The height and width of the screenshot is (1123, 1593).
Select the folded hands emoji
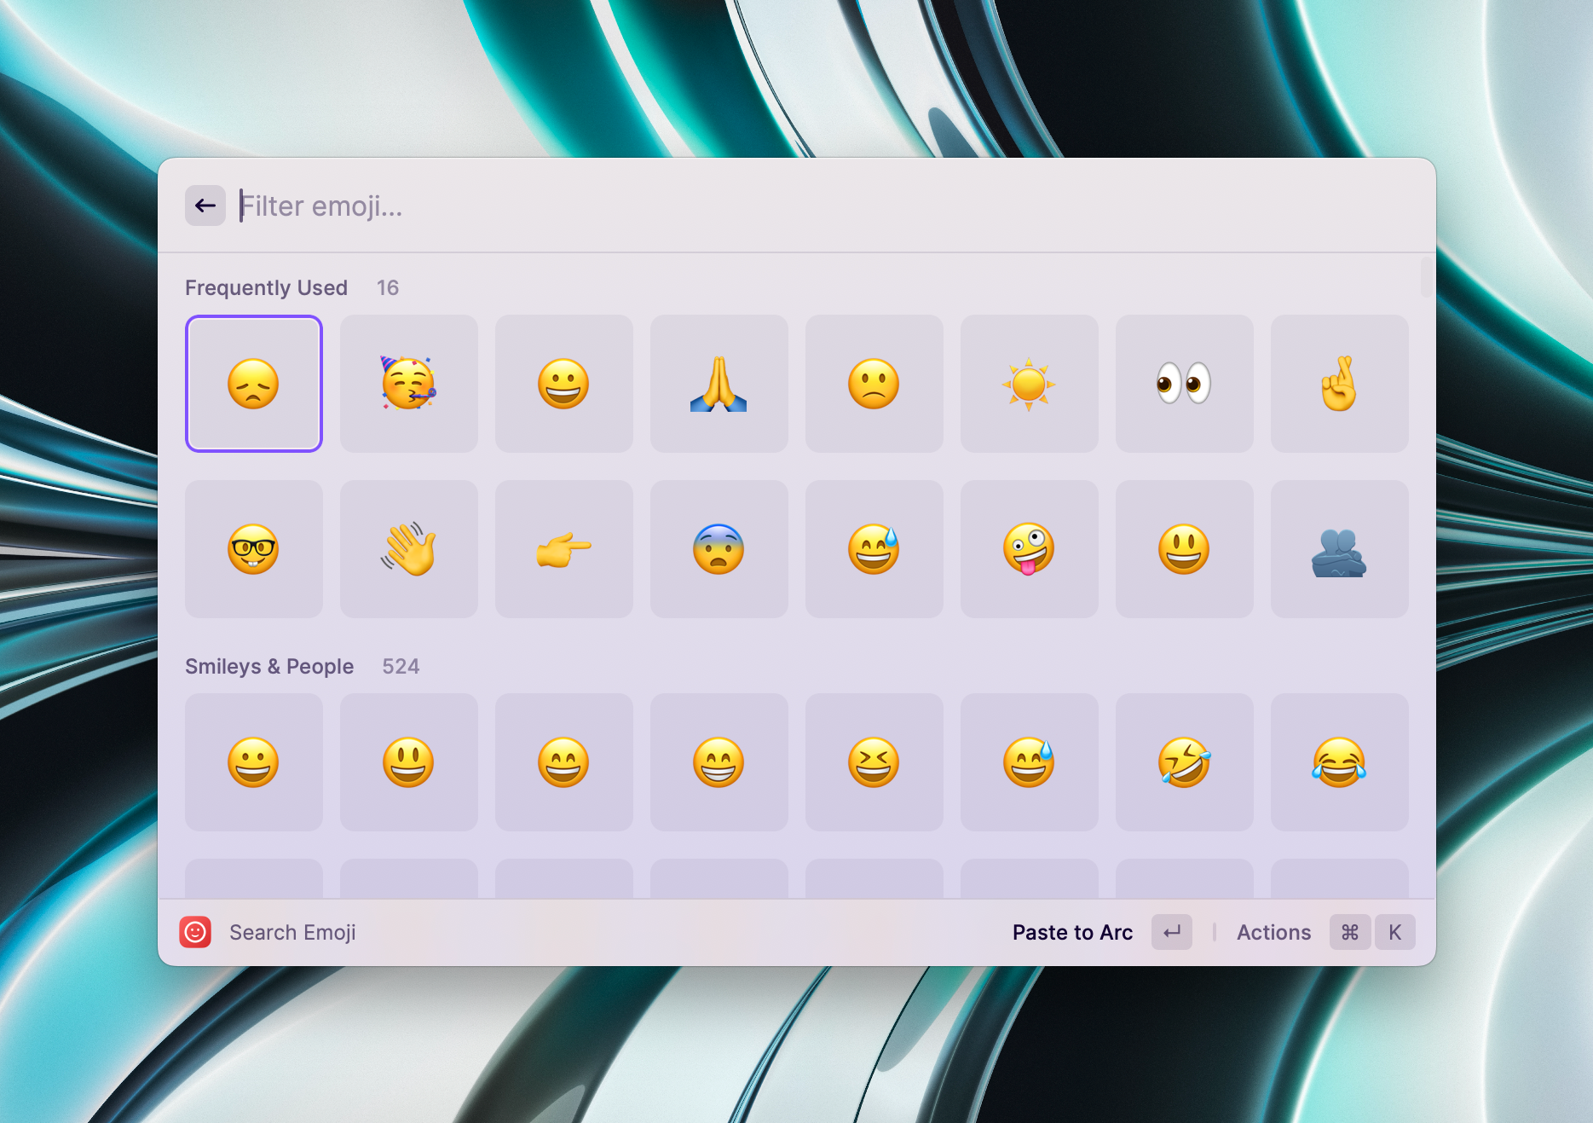(x=719, y=384)
